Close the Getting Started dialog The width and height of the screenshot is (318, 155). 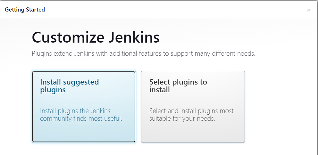click(x=308, y=10)
